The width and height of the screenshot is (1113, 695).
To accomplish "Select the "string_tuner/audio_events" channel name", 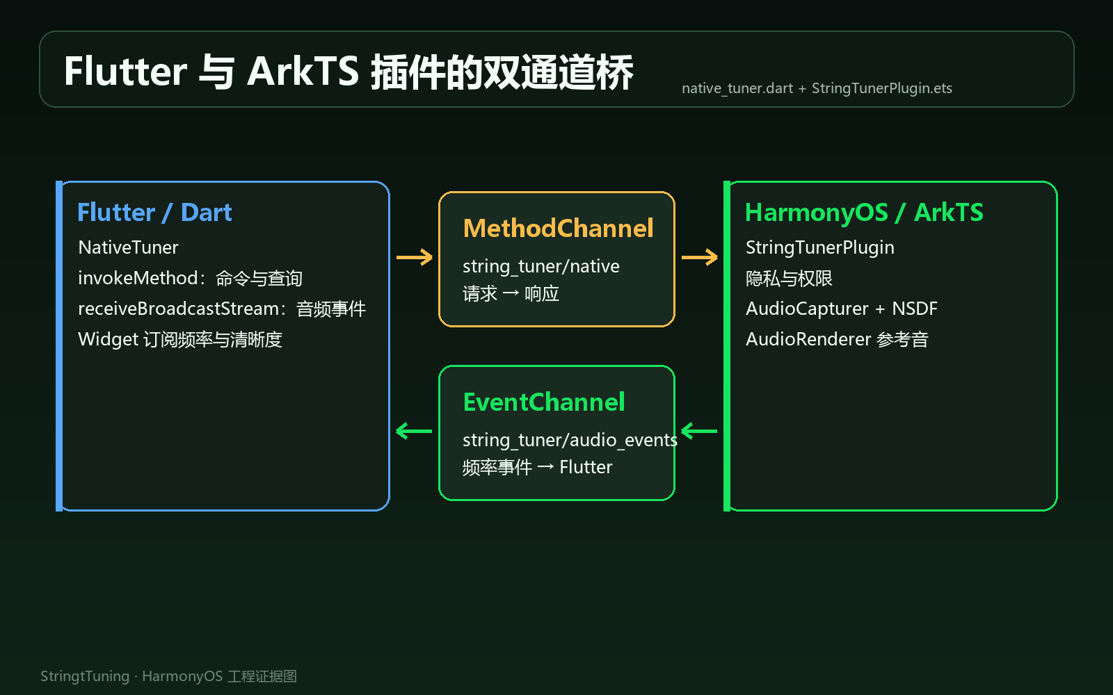I will pos(570,440).
